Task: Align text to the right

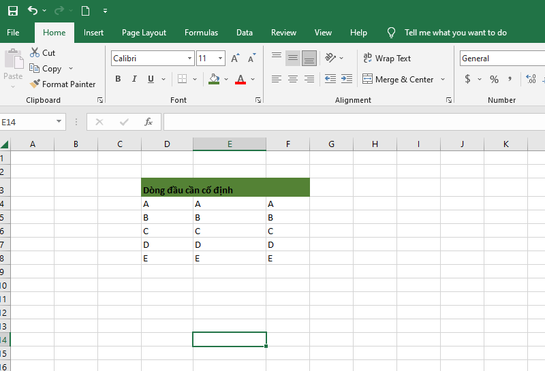Action: pos(309,79)
